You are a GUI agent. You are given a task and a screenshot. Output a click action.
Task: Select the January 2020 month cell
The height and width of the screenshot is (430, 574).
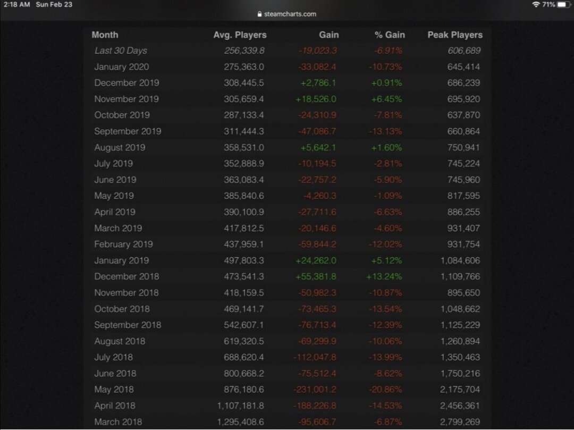pos(121,67)
